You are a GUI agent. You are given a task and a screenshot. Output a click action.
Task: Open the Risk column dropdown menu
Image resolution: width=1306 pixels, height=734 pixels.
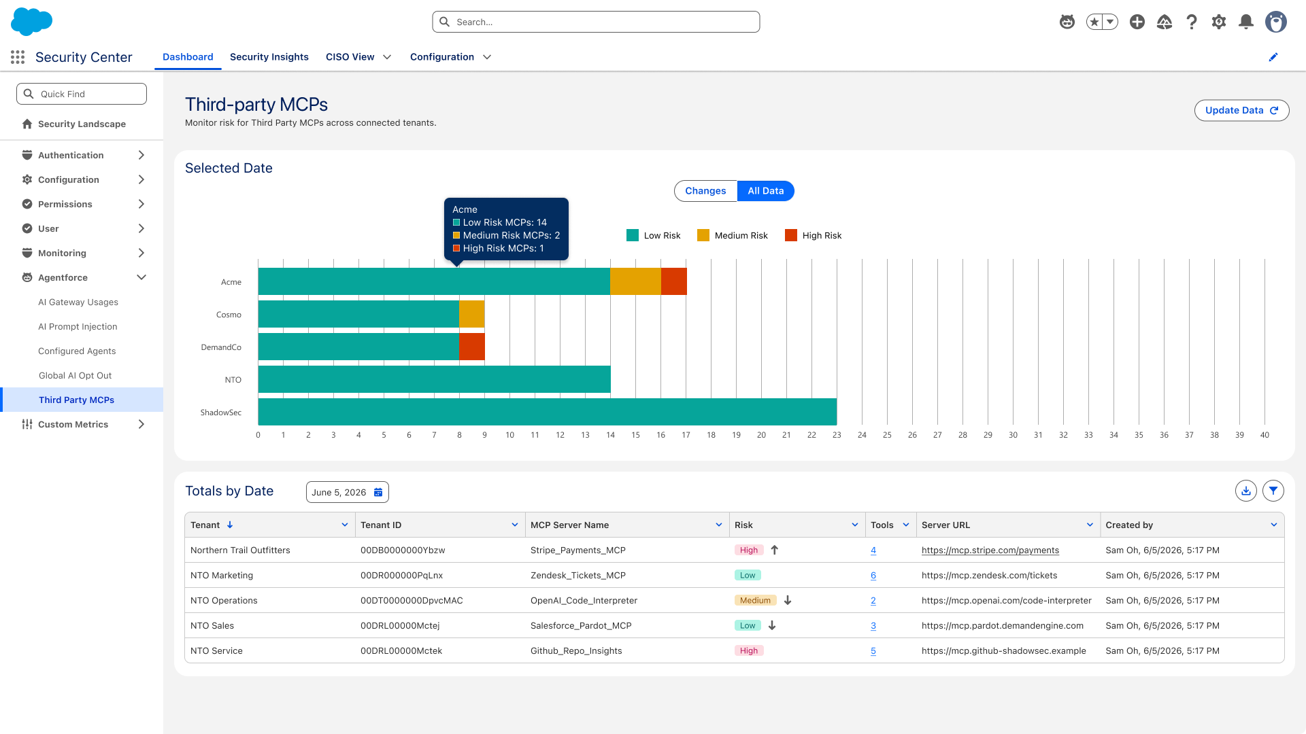855,525
